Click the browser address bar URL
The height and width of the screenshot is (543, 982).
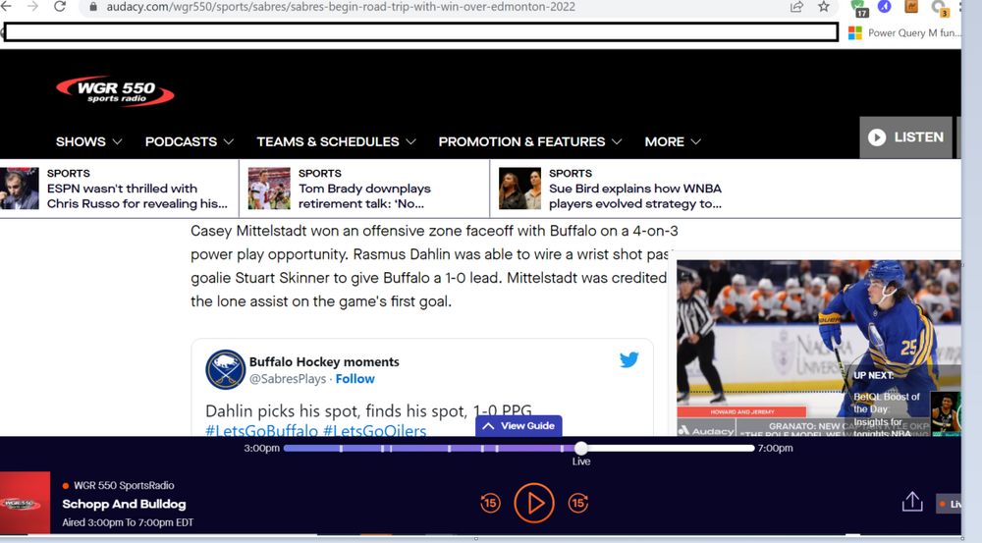click(341, 7)
